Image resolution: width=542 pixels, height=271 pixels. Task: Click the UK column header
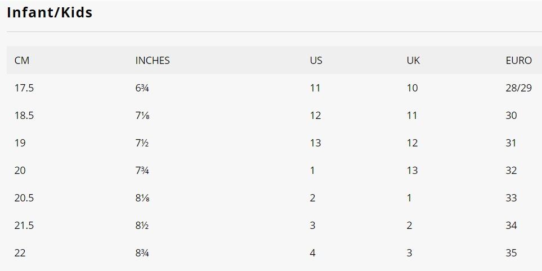[413, 61]
